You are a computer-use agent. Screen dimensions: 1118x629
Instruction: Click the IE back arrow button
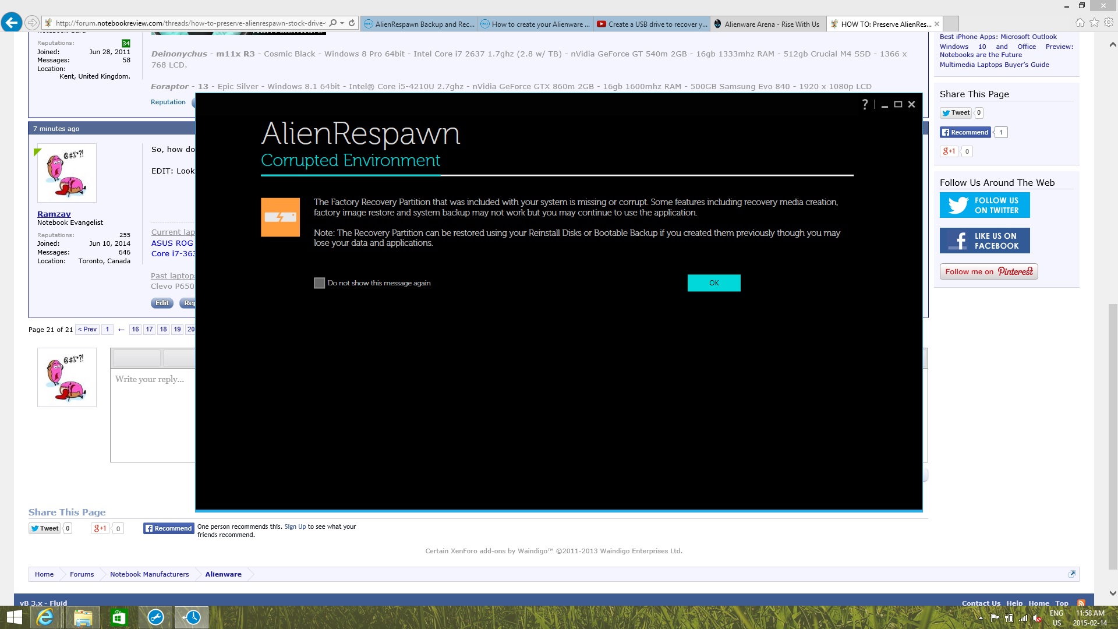coord(12,23)
